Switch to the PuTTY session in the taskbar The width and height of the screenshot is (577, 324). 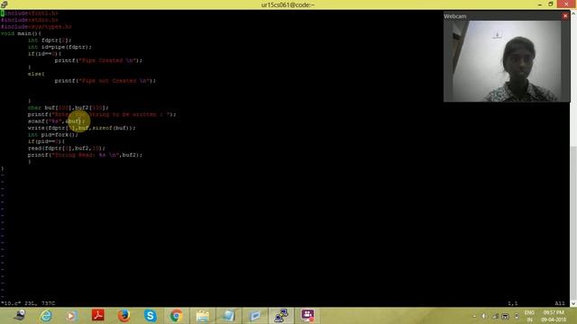pyautogui.click(x=281, y=316)
